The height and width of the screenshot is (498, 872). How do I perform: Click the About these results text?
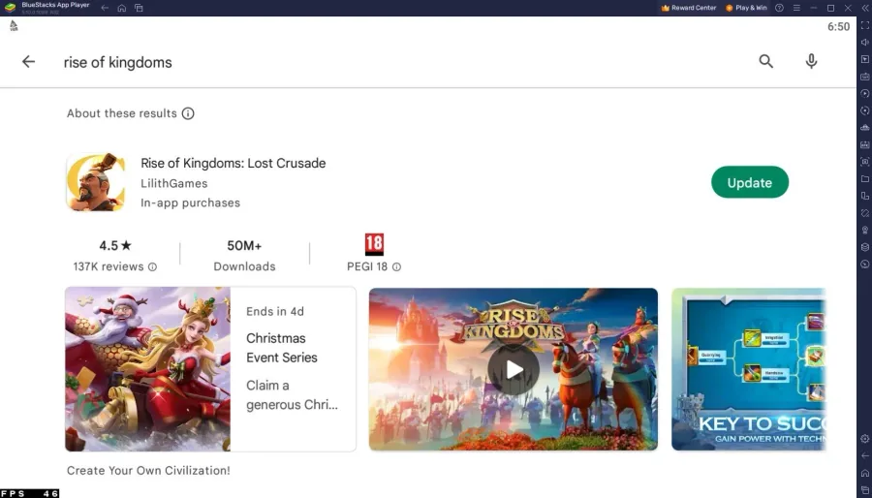click(x=122, y=113)
